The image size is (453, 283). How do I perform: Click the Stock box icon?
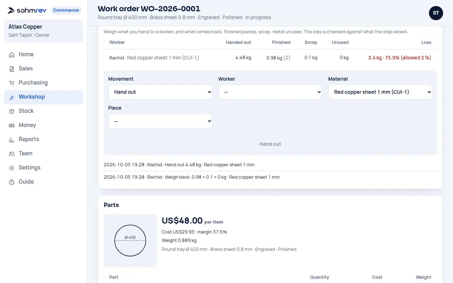tap(12, 111)
